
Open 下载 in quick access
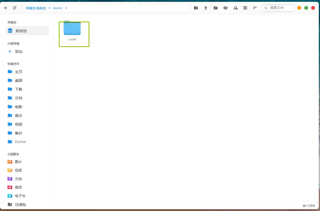[x=18, y=89]
